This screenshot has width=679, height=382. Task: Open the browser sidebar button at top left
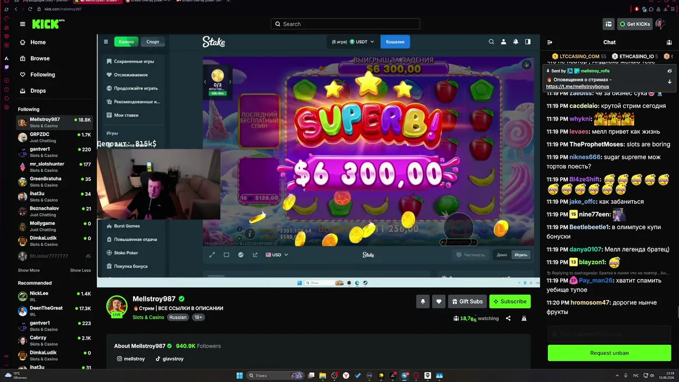[6, 9]
